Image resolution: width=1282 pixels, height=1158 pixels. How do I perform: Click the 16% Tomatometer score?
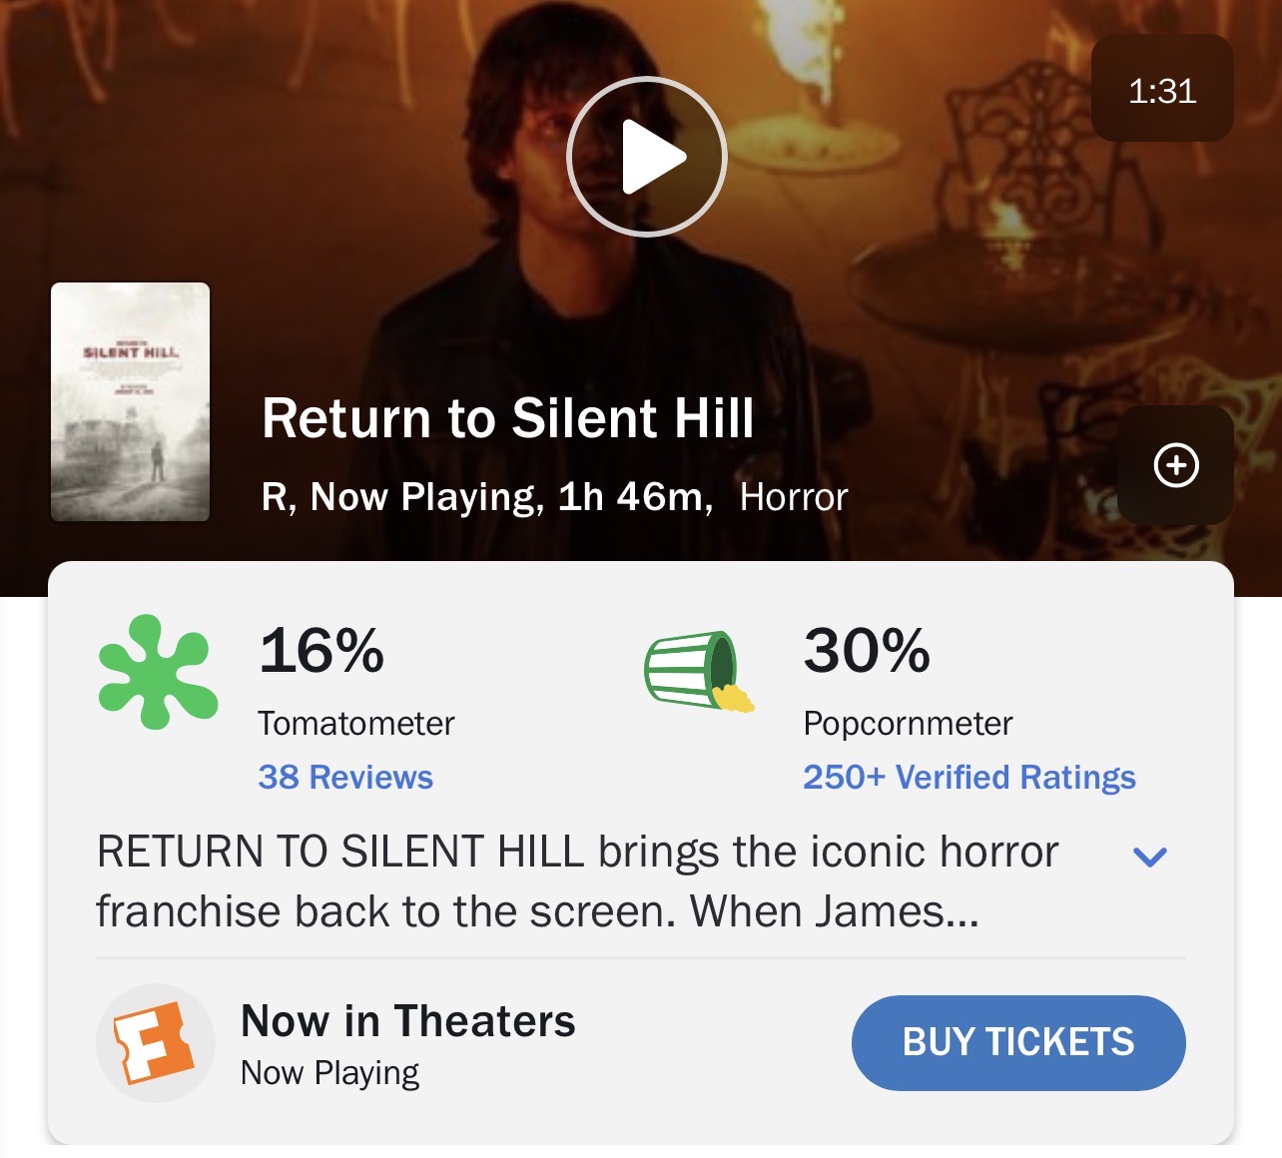pyautogui.click(x=321, y=651)
